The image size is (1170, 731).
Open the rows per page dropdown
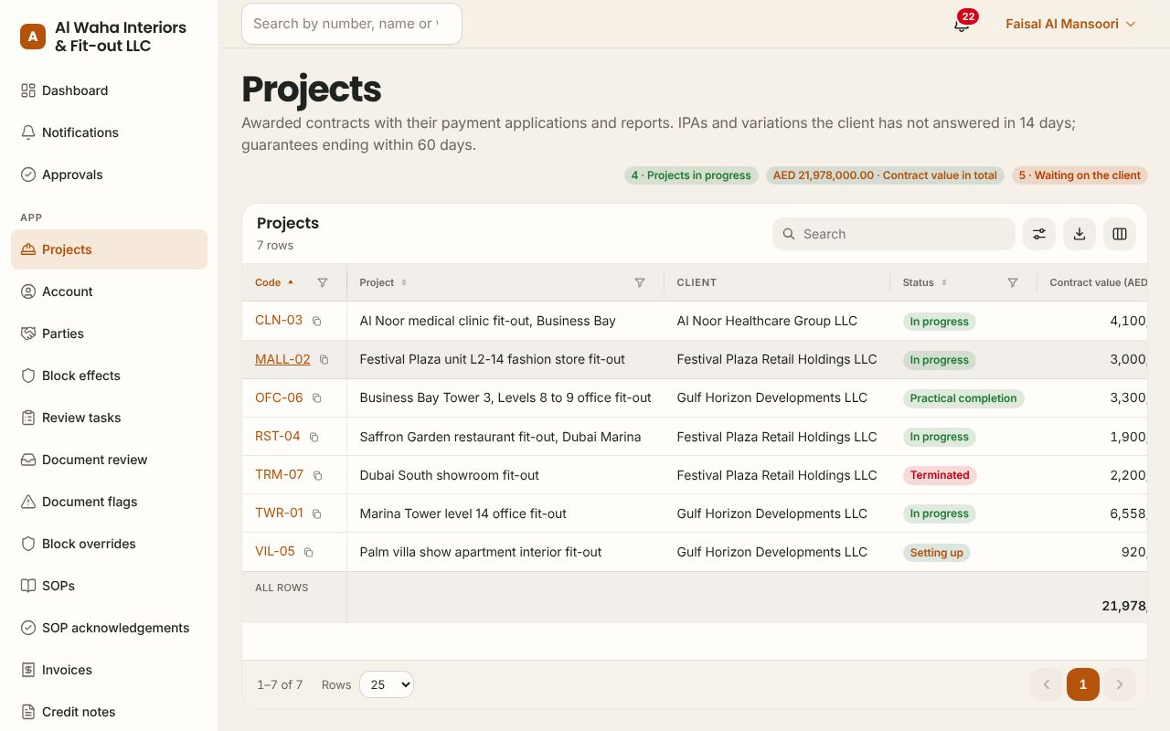click(x=387, y=684)
